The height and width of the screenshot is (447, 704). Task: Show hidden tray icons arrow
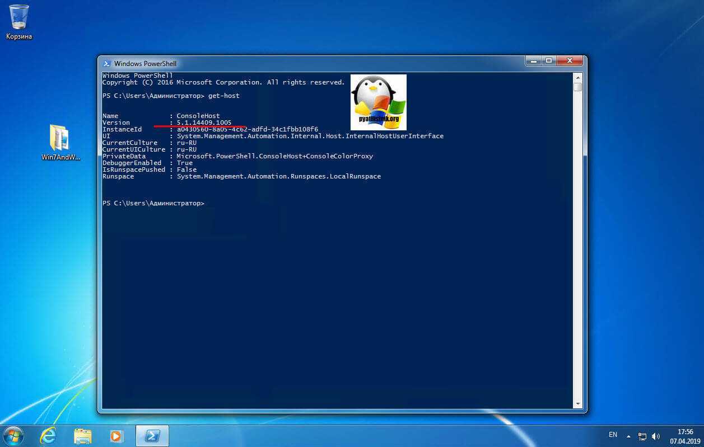pos(629,436)
